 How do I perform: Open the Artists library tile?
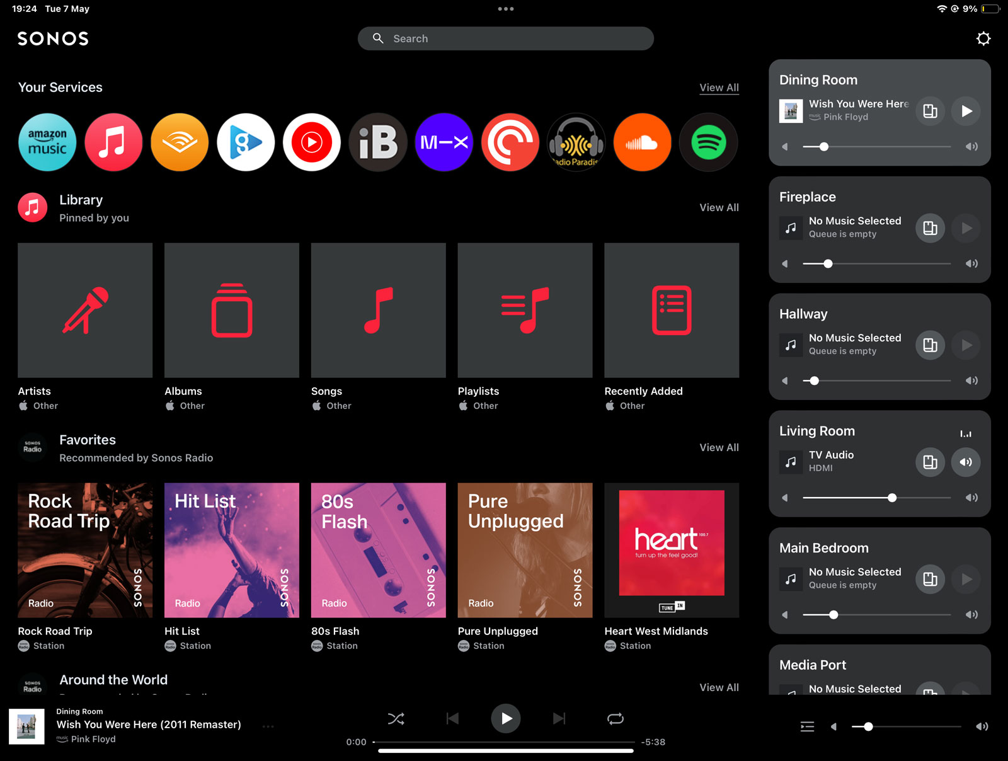(85, 311)
